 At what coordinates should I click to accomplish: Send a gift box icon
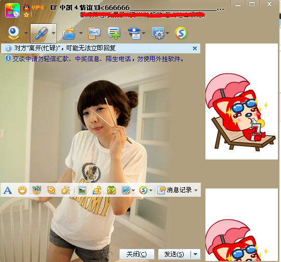tap(111, 190)
